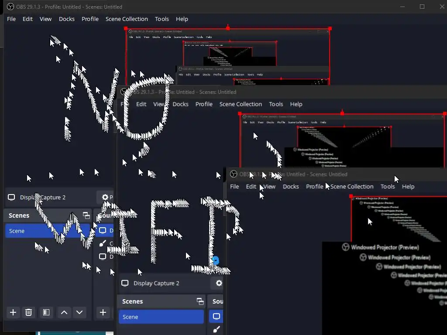
Task: Click File in the lower-right nested OBS preview
Action: (x=234, y=186)
